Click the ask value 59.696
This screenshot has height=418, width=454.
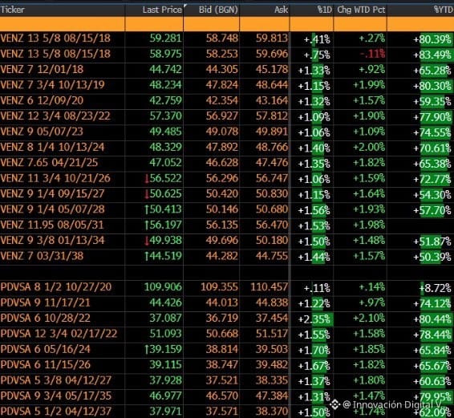(x=272, y=54)
